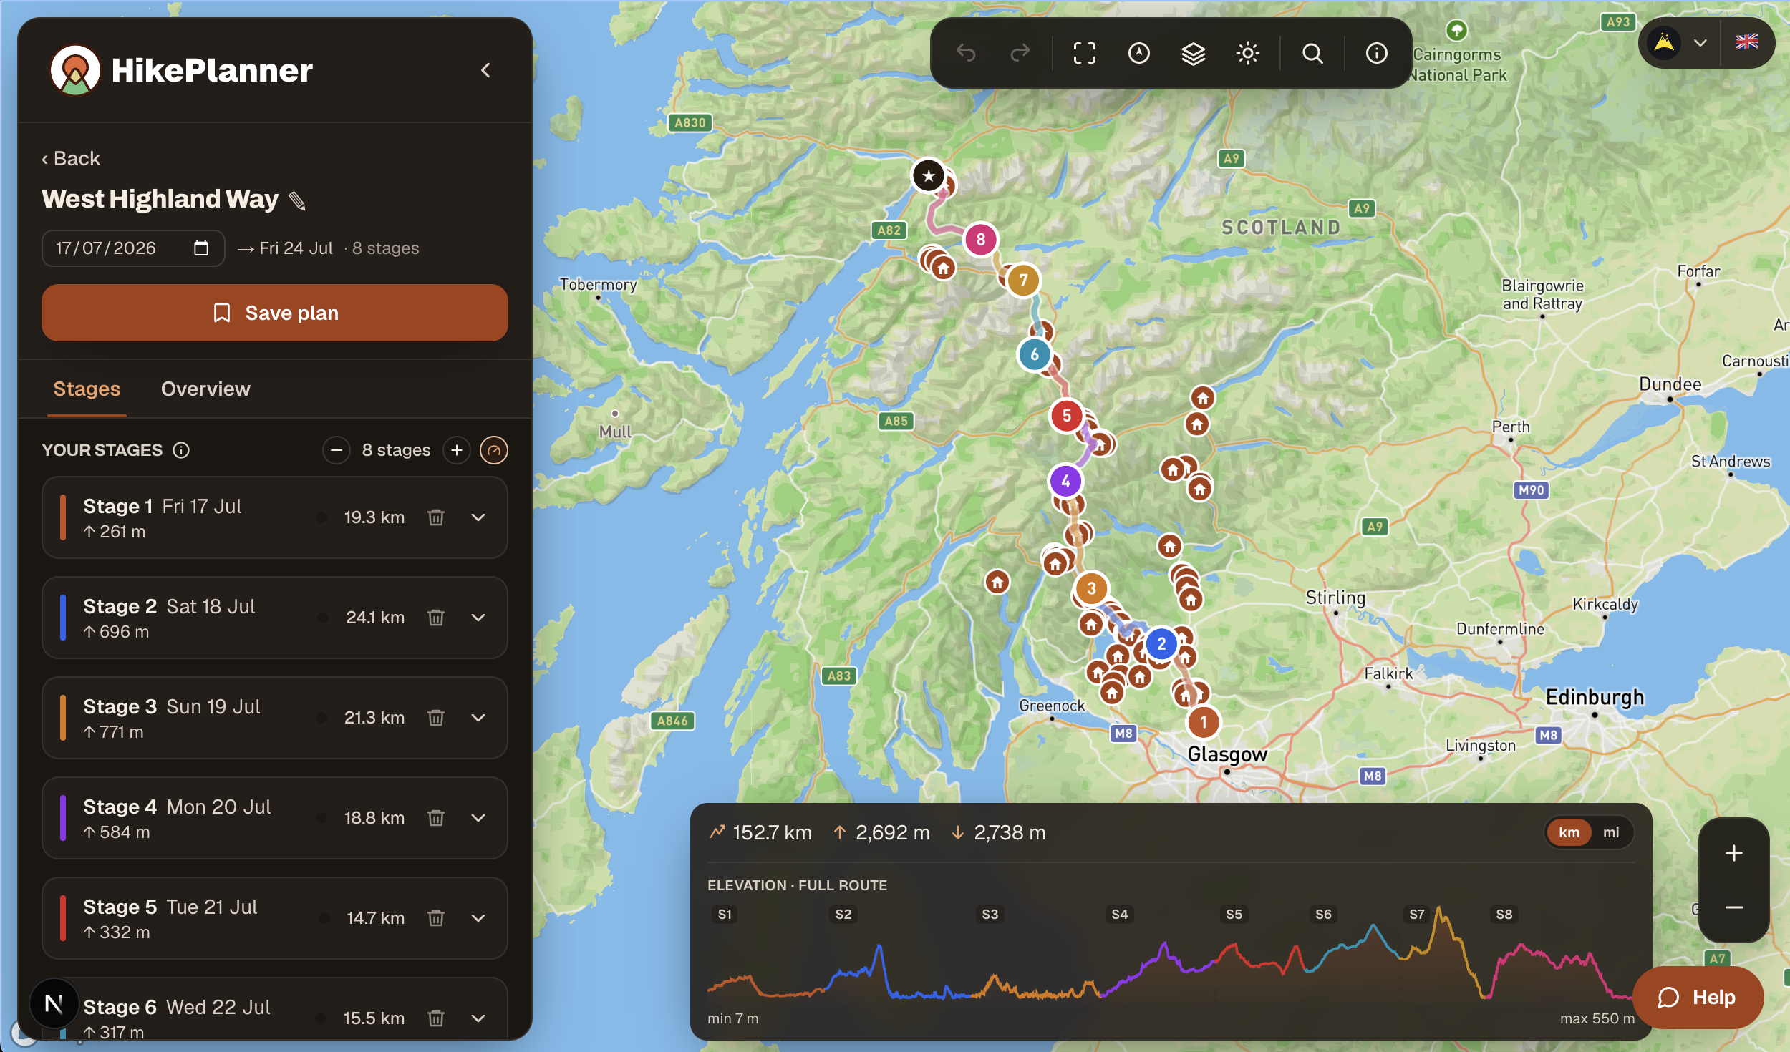This screenshot has width=1790, height=1052.
Task: Open the map layers icon
Action: pos(1194,53)
